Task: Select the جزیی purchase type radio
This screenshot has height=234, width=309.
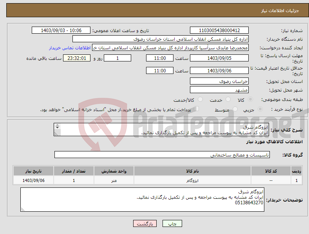Action: [260, 109]
